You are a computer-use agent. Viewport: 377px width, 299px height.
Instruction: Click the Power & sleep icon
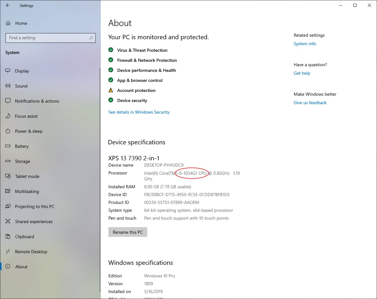pyautogui.click(x=8, y=131)
